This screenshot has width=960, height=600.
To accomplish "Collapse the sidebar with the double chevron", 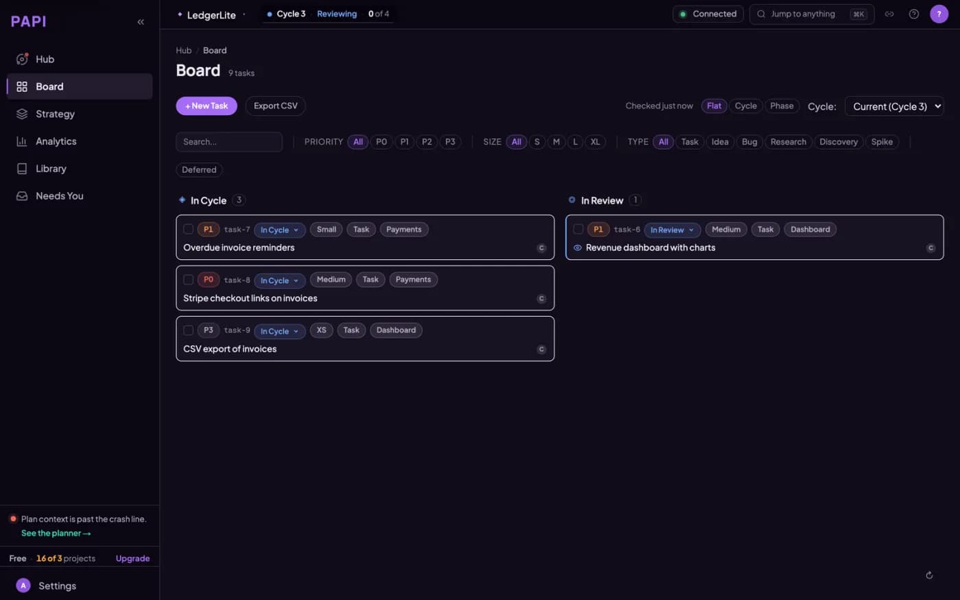I will pos(141,22).
